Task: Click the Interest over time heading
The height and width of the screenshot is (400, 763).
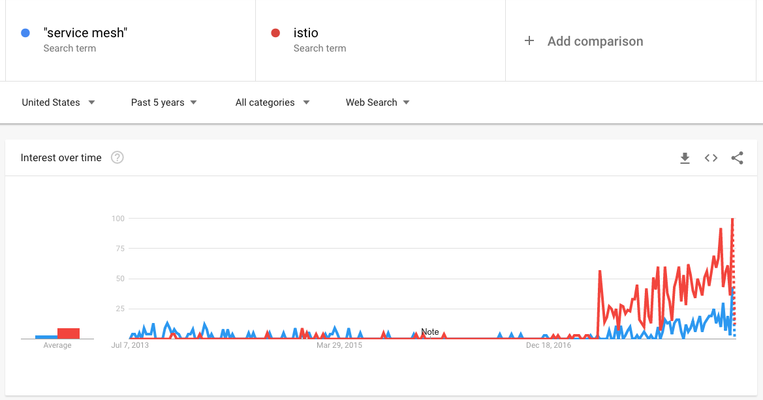Action: 61,158
